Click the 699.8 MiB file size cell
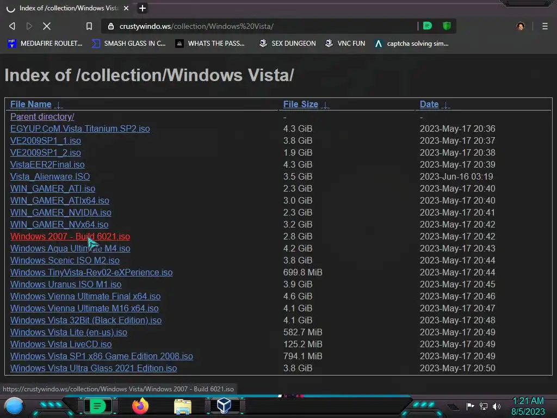557x418 pixels. 302,272
